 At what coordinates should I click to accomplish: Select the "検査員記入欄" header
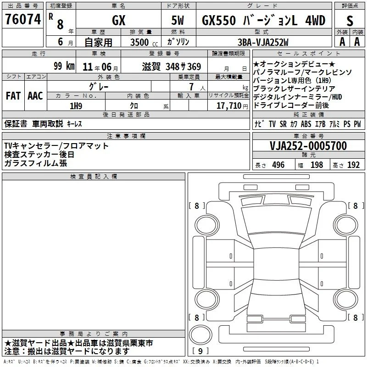pyautogui.click(x=94, y=177)
